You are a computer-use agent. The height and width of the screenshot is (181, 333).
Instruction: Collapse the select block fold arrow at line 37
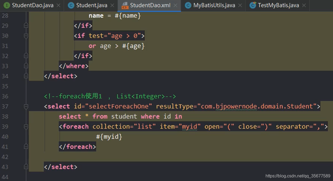click(x=25, y=106)
